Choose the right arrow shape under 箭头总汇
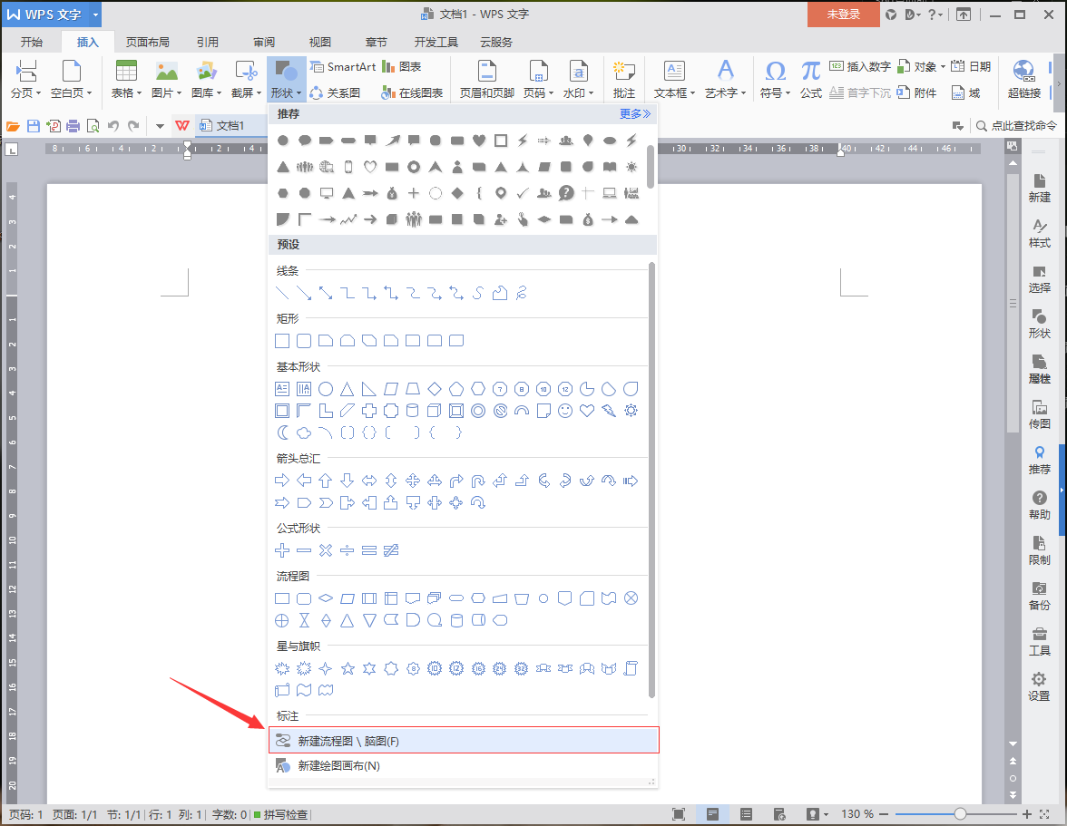1067x826 pixels. (282, 481)
